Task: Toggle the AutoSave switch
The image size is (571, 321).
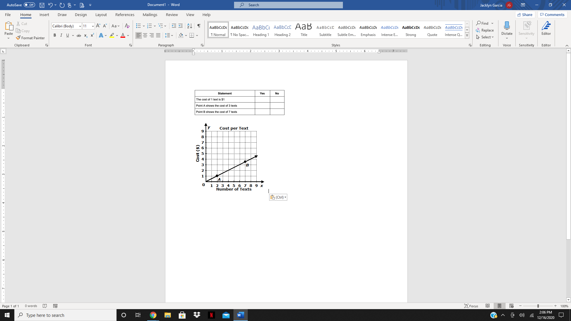Action: coord(29,5)
